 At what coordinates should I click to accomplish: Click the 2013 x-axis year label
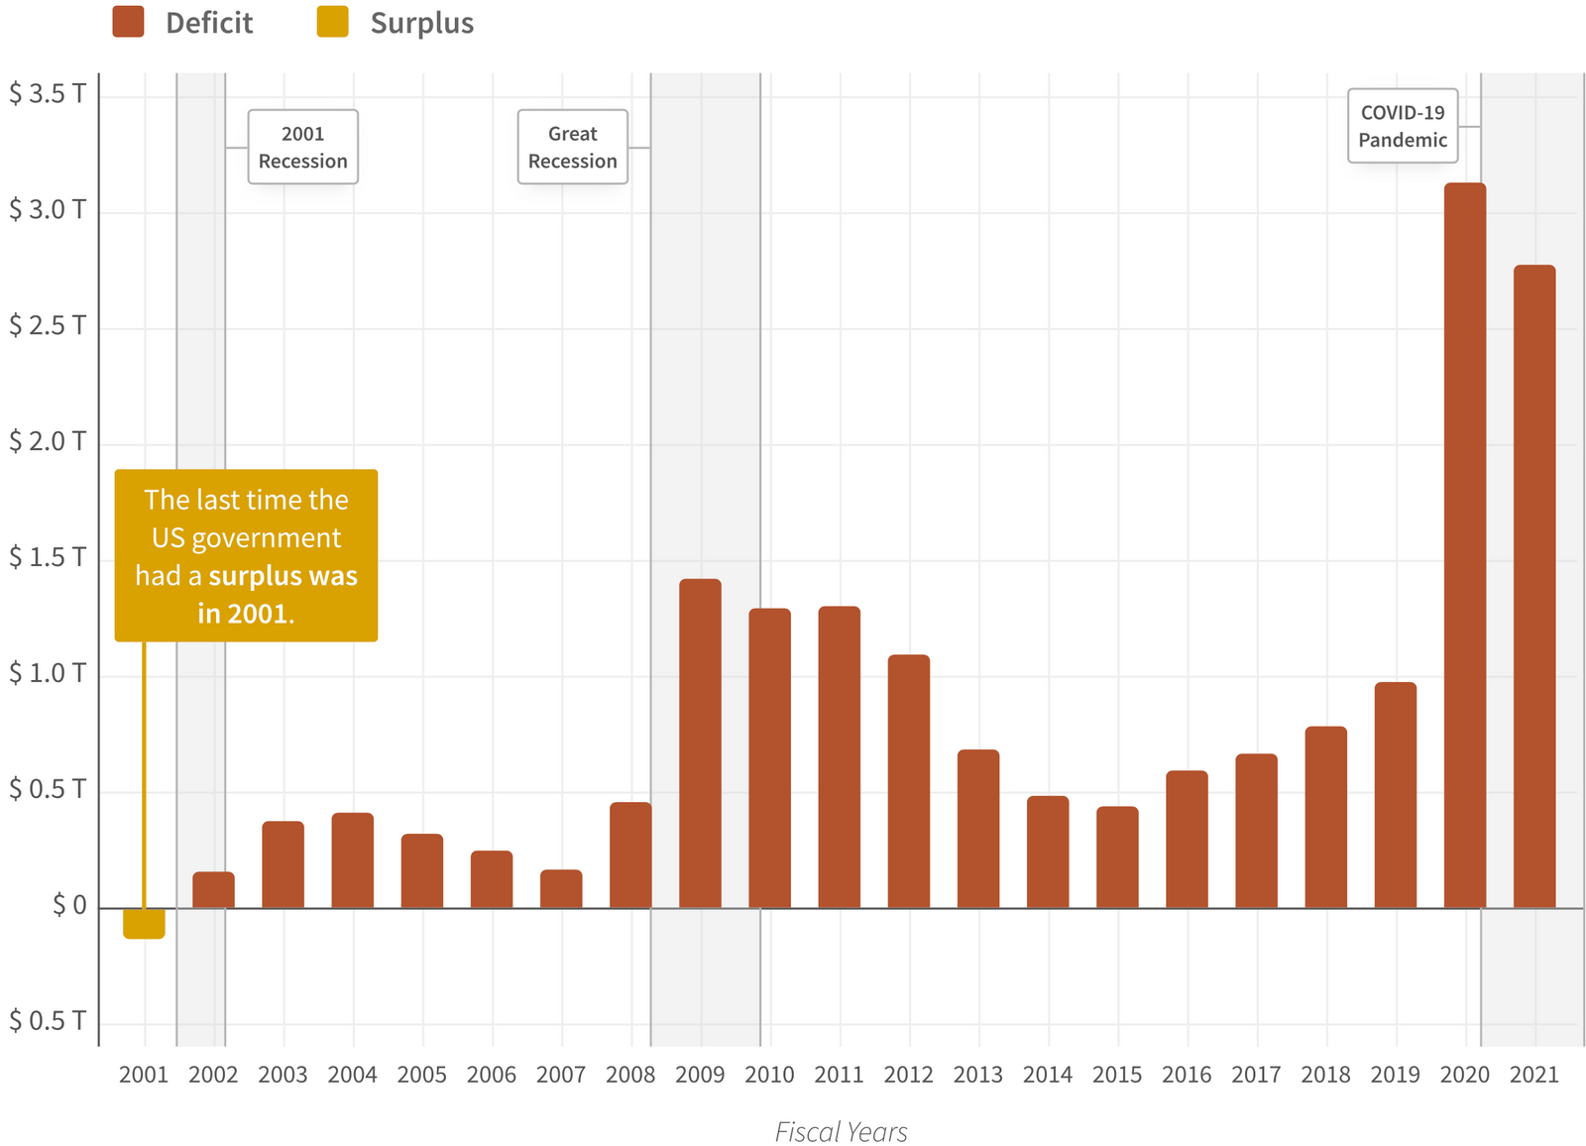tap(978, 1075)
